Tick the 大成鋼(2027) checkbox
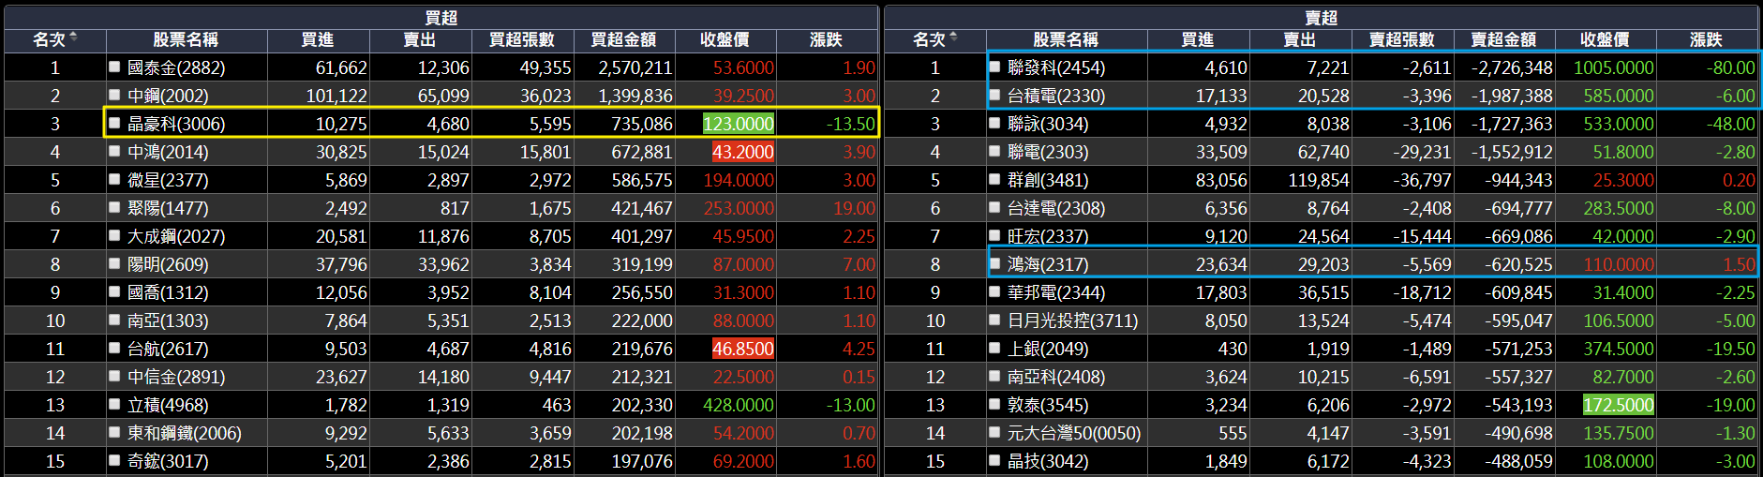 (x=114, y=235)
